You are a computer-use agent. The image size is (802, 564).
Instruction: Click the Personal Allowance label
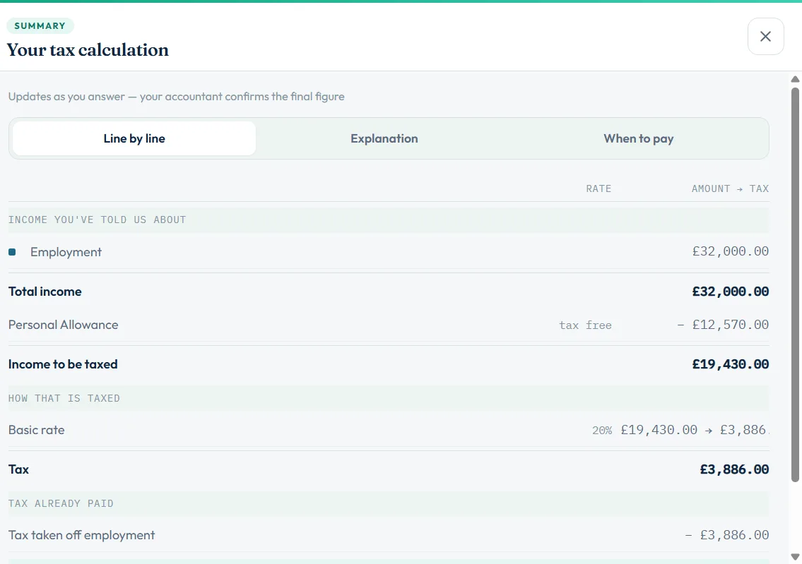64,325
